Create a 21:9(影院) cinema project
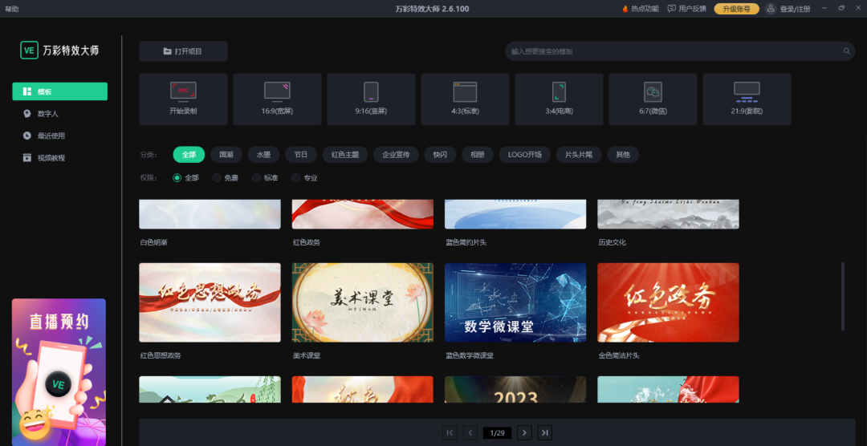 pos(747,99)
